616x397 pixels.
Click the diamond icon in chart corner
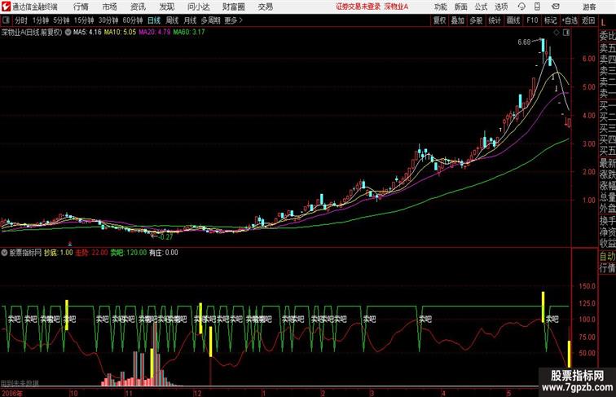point(557,33)
